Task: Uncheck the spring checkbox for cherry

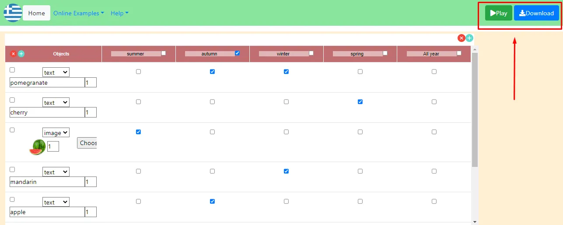Action: (x=360, y=102)
